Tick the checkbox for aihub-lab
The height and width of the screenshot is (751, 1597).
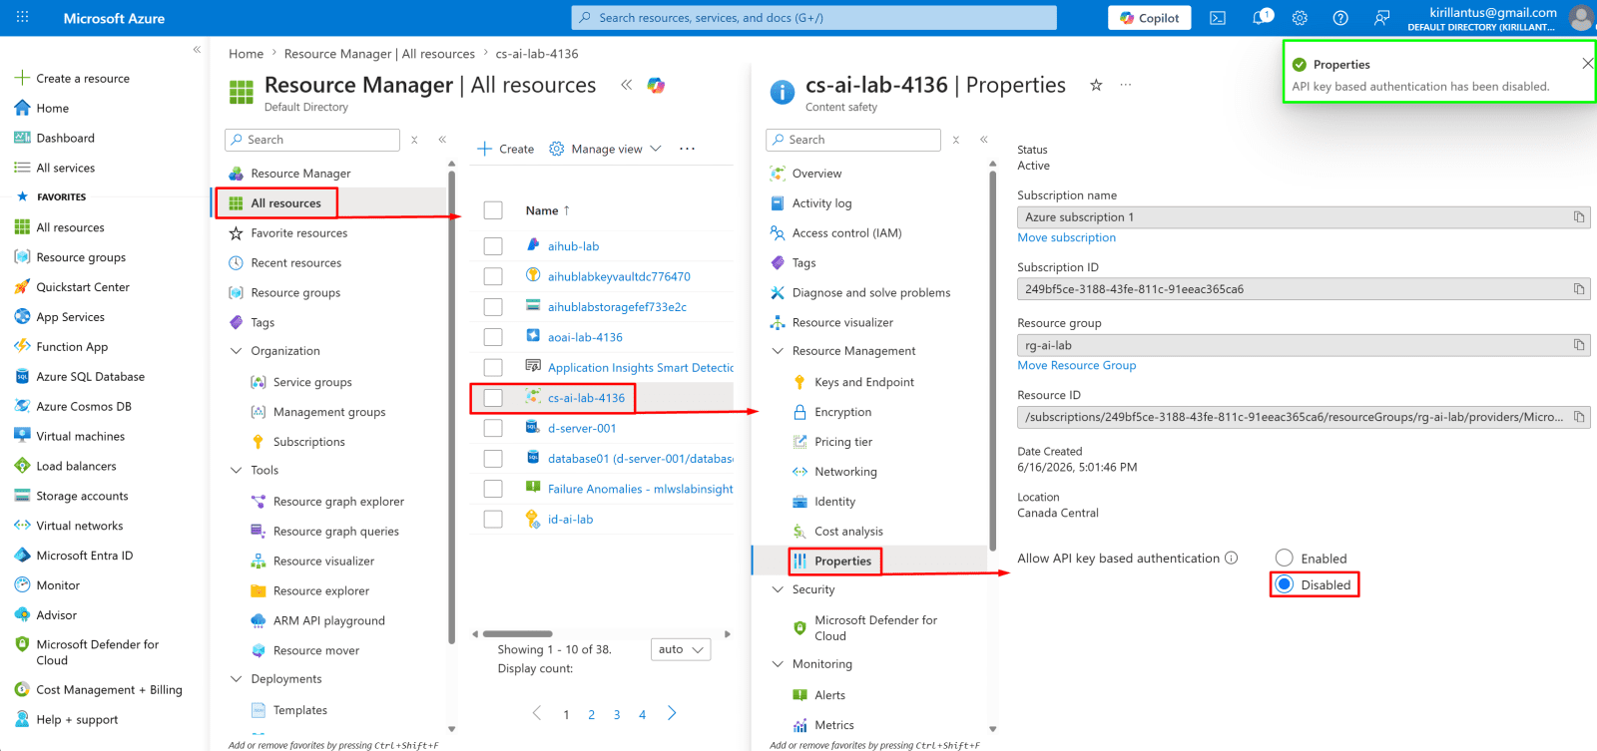(x=493, y=245)
